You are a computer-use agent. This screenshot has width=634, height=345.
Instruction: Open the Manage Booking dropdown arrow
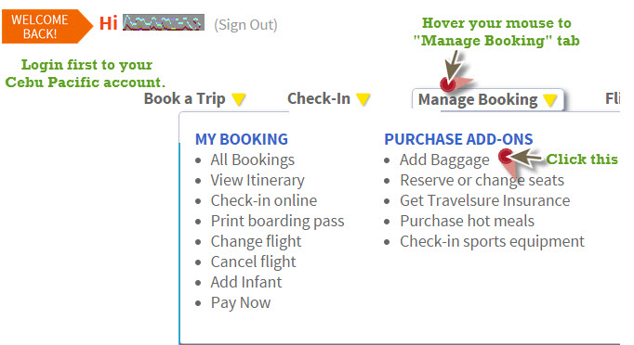pos(550,100)
